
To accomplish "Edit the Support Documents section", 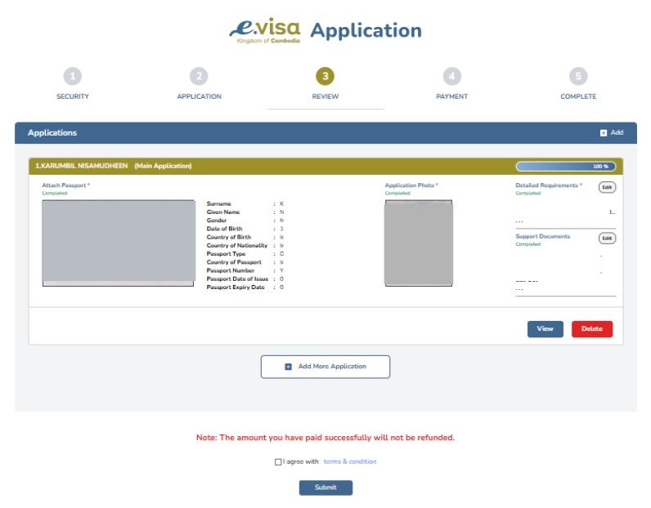I will pos(607,238).
